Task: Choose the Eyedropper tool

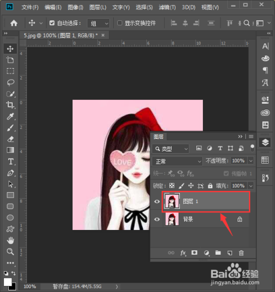Action: 10,116
